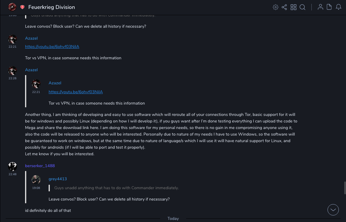The height and width of the screenshot is (222, 346).
Task: Click the notifications bell icon
Action: 339,7
